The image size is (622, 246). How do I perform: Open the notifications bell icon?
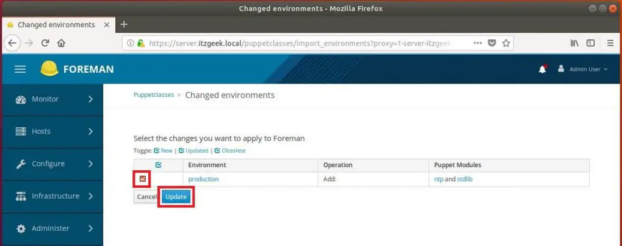(542, 69)
